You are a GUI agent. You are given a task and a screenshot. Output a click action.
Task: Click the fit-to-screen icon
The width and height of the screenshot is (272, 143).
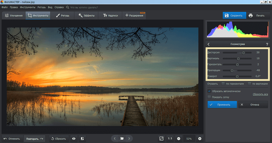(x=161, y=139)
